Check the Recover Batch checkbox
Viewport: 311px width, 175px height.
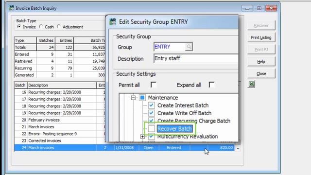[x=151, y=128]
